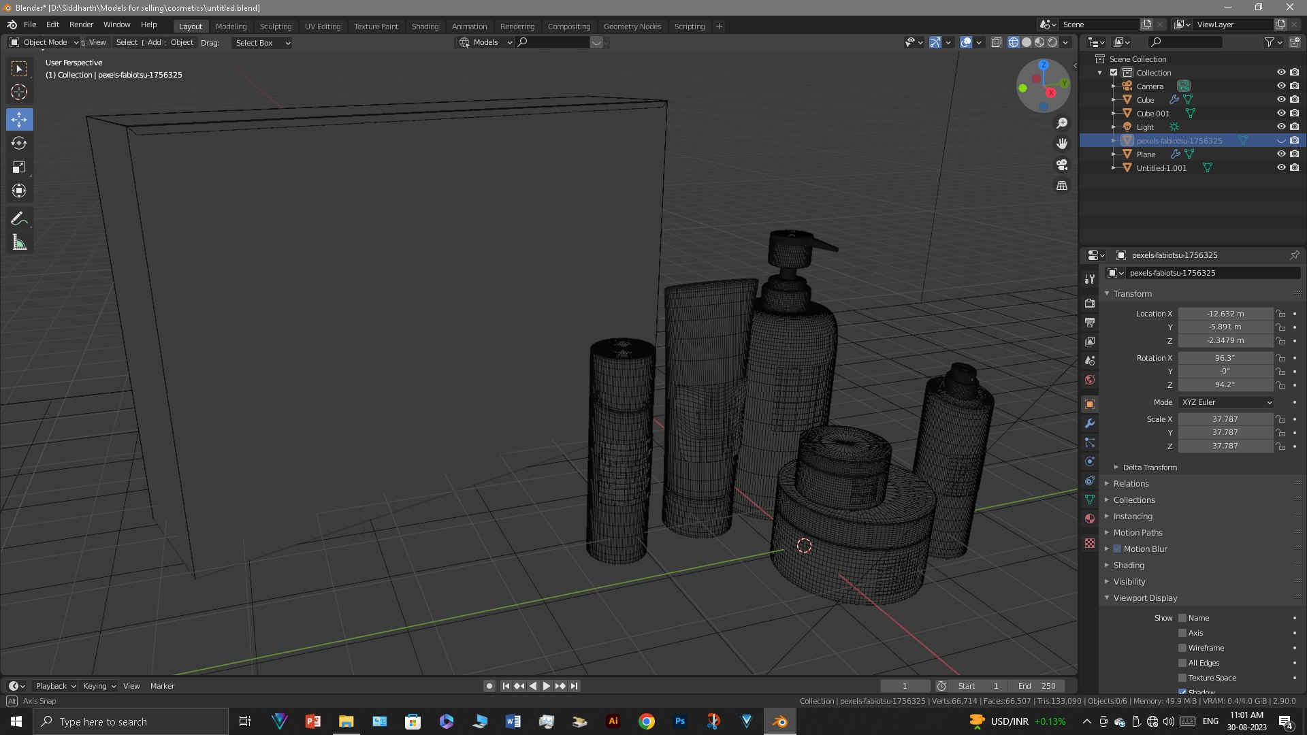Click the Location X value field
The height and width of the screenshot is (735, 1307).
click(x=1225, y=314)
